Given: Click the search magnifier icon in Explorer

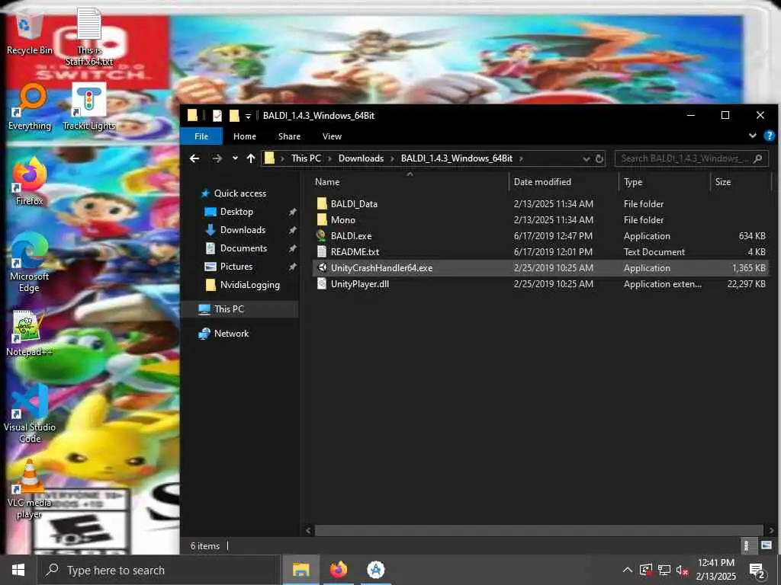Looking at the screenshot, I should [x=758, y=158].
